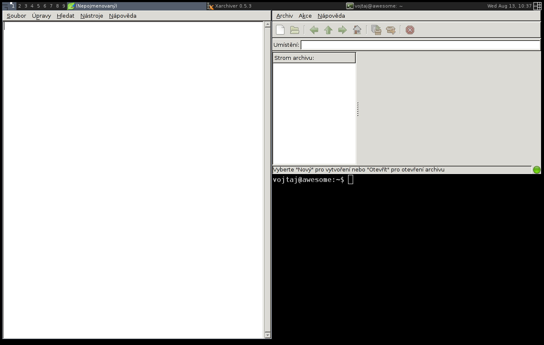The image size is (544, 345).
Task: Go up one level in the archive
Action: [328, 30]
